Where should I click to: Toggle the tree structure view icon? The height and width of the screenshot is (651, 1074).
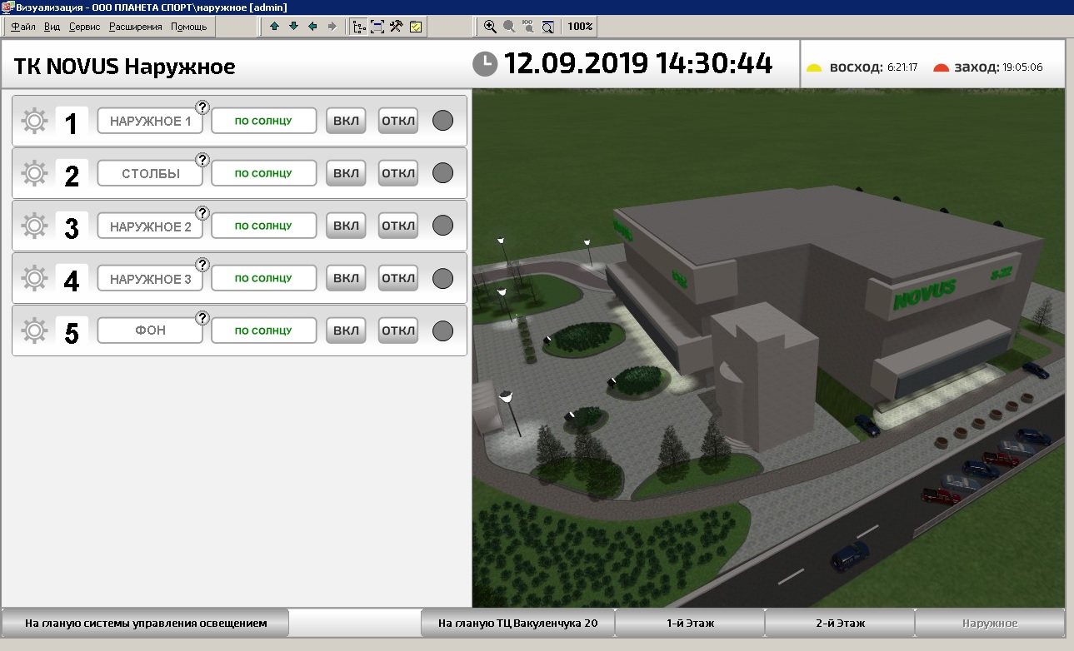[359, 27]
